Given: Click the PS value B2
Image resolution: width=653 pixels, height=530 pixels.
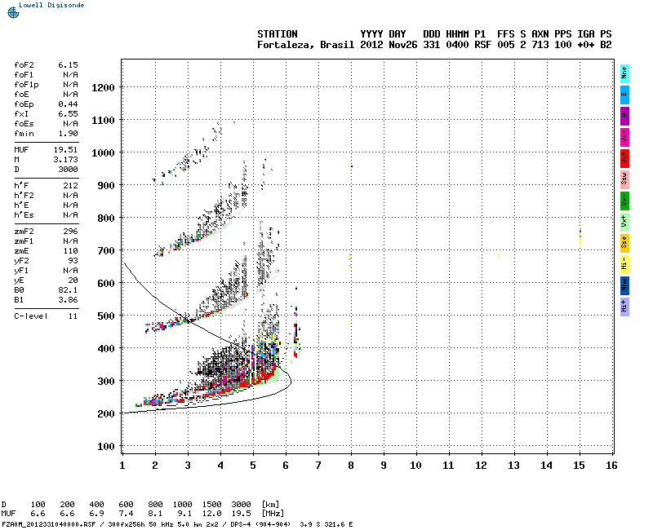Looking at the screenshot, I should pos(606,45).
